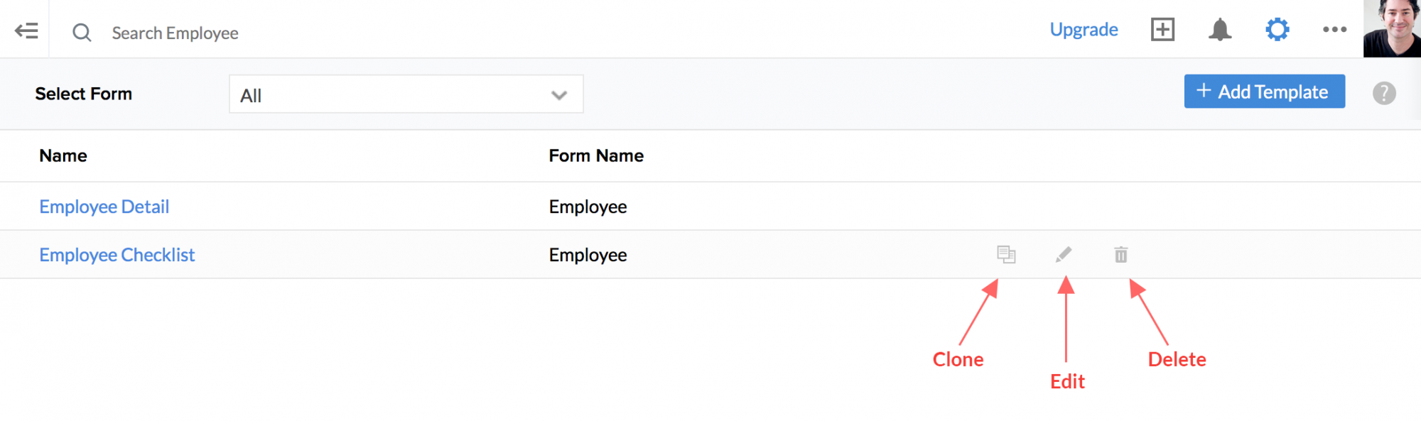Expand the Select Form dropdown

[x=406, y=94]
